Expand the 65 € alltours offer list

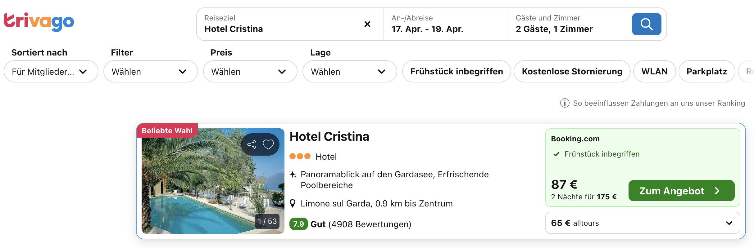click(642, 223)
